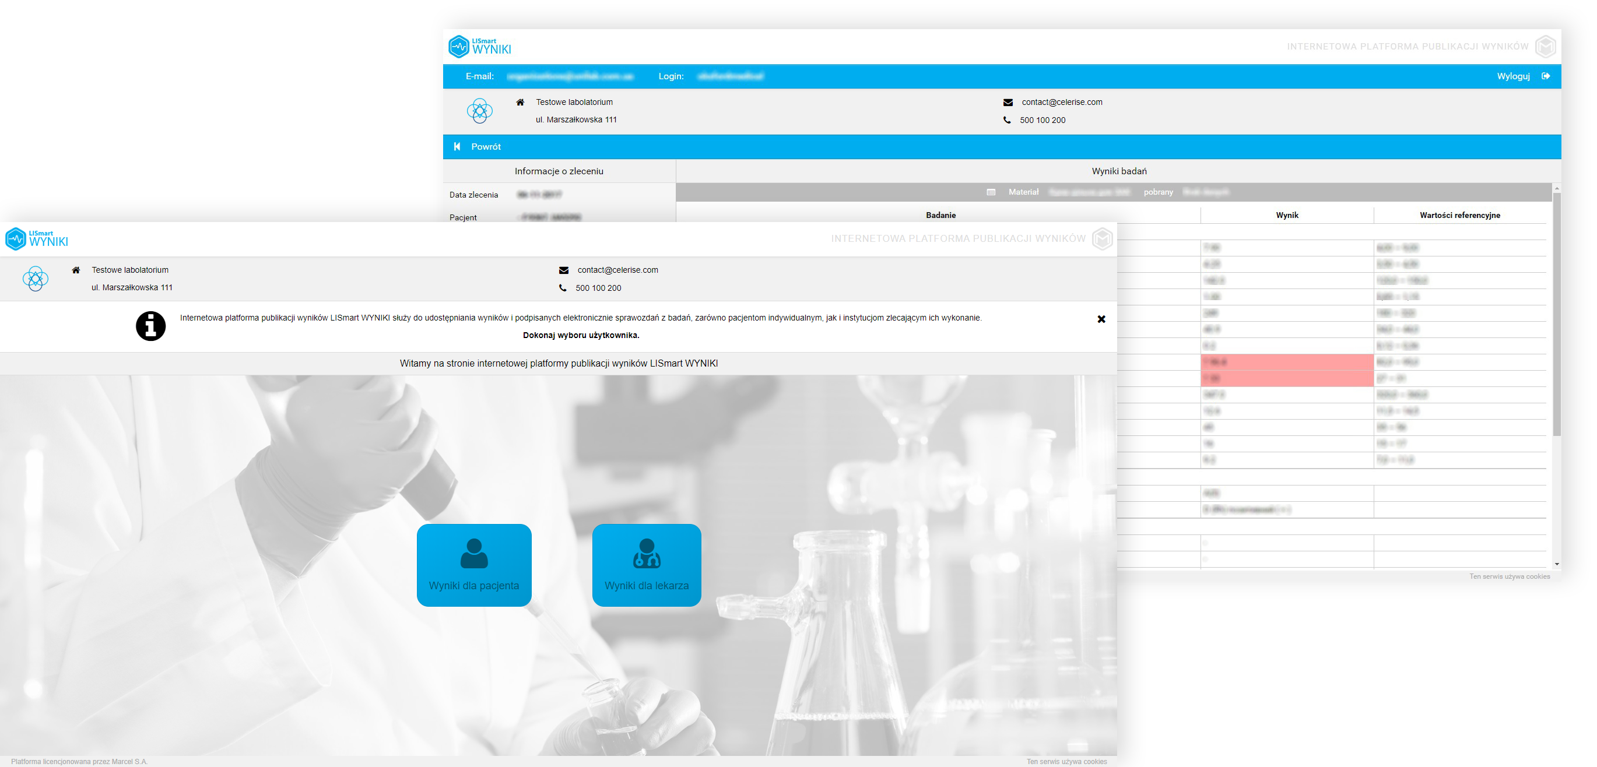Click the Material row table icon
1597x767 pixels.
(991, 192)
